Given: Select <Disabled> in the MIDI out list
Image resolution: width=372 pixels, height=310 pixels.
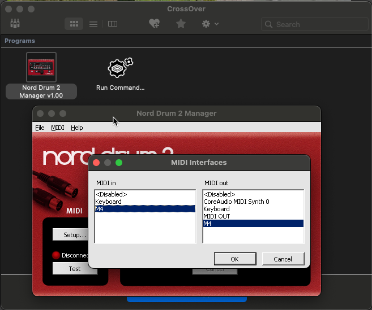Looking at the screenshot, I should (x=253, y=194).
